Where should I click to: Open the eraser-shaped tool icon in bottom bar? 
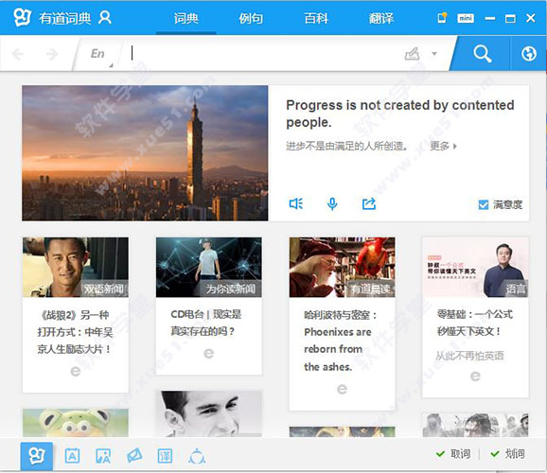coord(134,455)
